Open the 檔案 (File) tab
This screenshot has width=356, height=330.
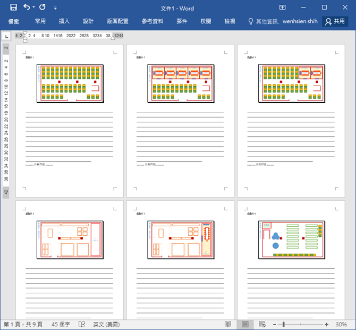point(14,21)
